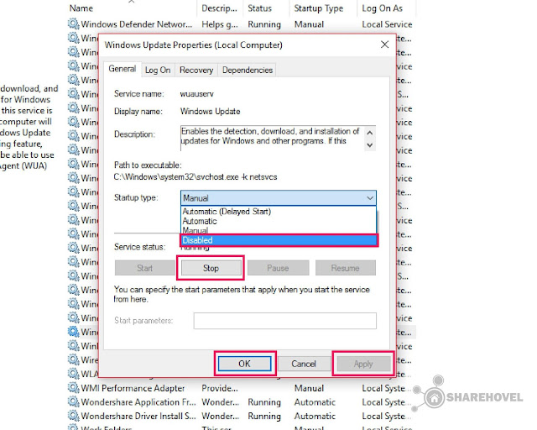Close the Windows Update Properties dialog
The width and height of the screenshot is (537, 430).
(384, 45)
